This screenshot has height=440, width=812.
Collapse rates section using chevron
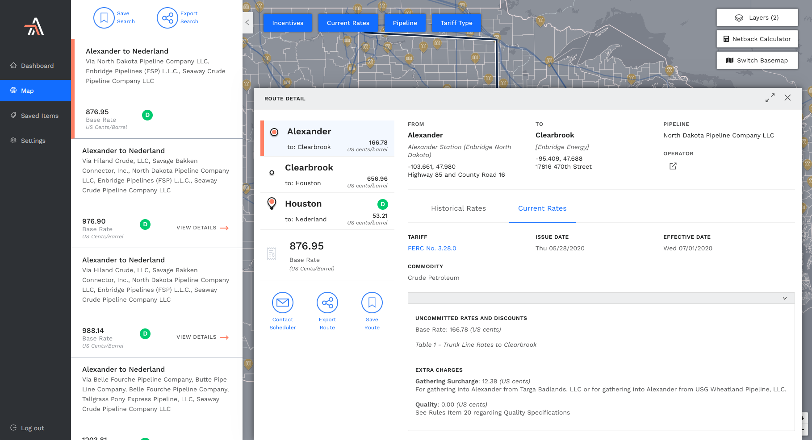pyautogui.click(x=785, y=298)
